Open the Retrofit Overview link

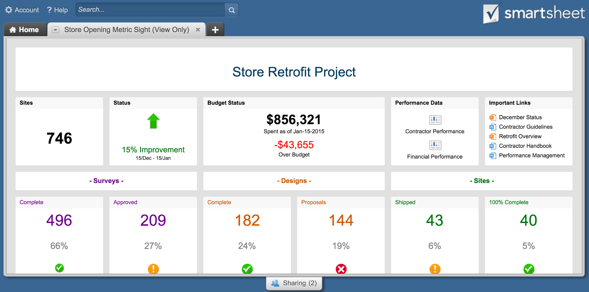520,136
